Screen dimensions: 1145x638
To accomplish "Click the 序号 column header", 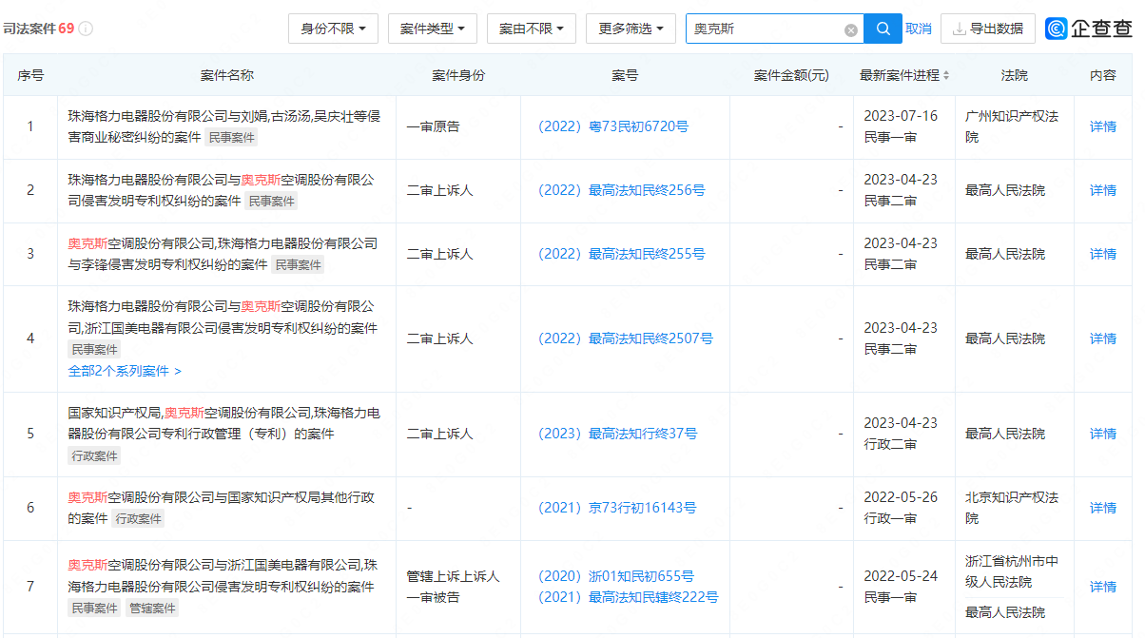I will pyautogui.click(x=30, y=75).
